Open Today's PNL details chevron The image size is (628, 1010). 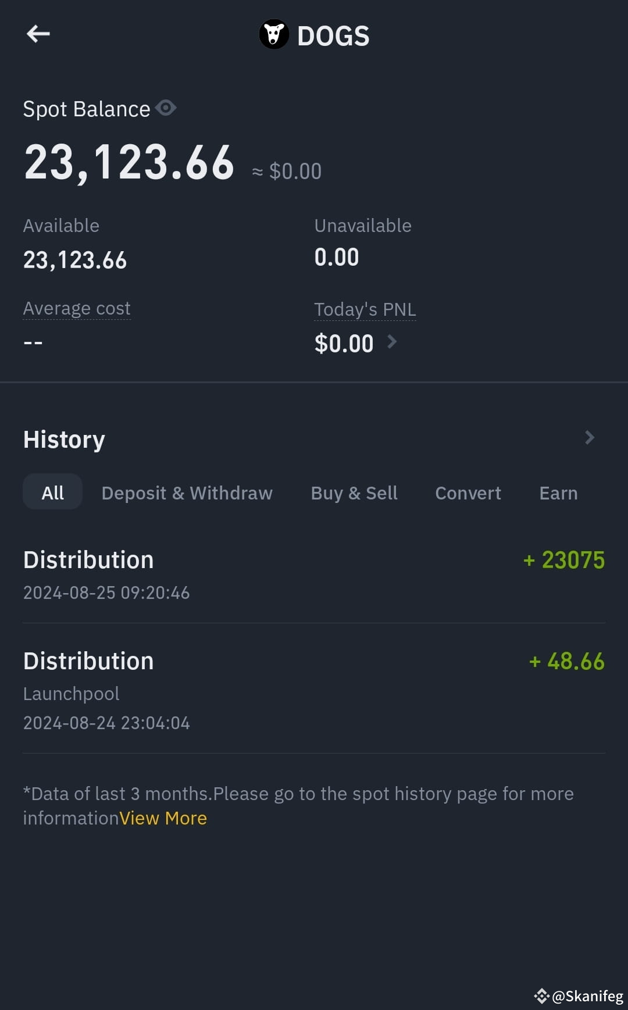392,341
